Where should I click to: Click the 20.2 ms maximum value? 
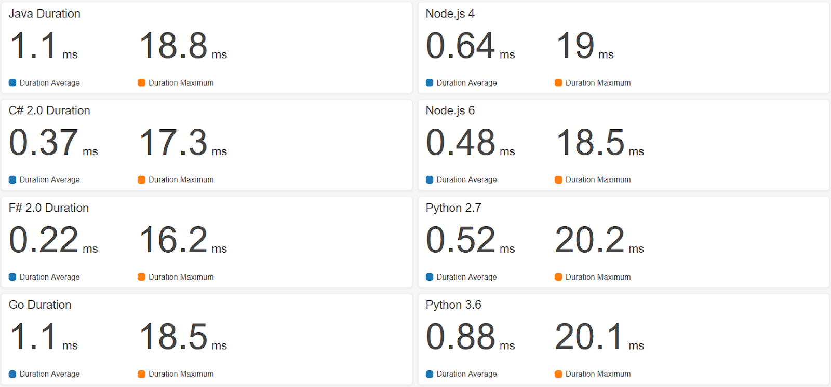point(590,240)
